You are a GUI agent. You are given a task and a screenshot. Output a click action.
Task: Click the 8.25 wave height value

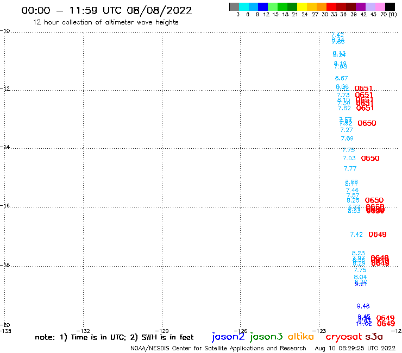click(353, 200)
